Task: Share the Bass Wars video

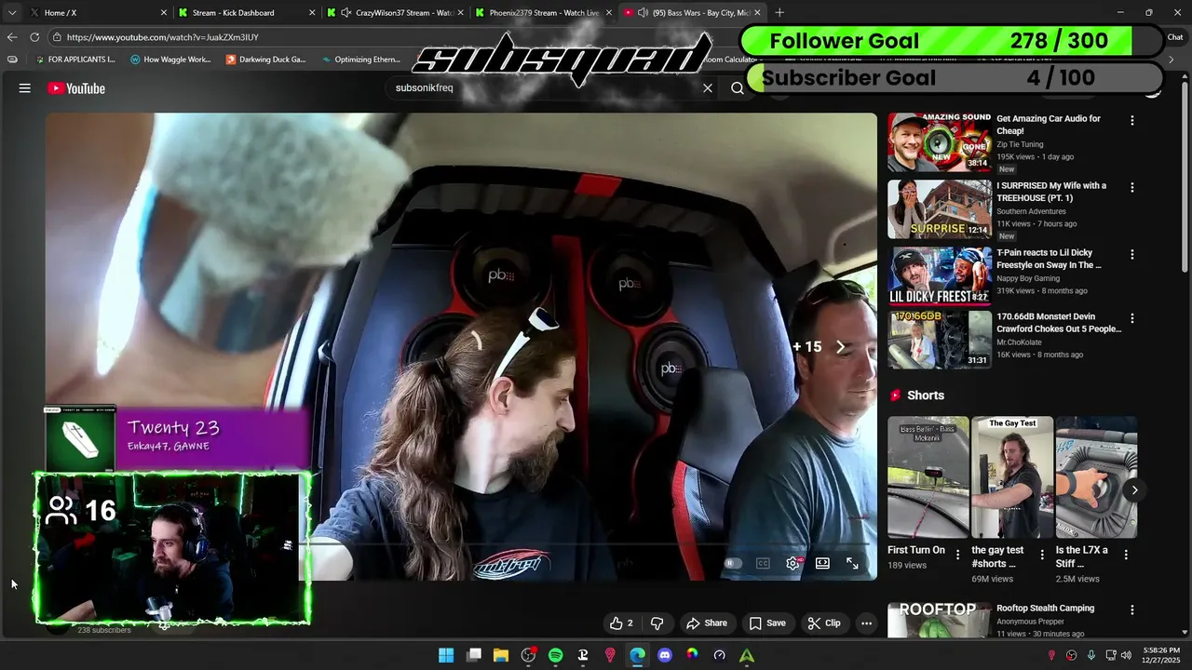Action: [707, 623]
